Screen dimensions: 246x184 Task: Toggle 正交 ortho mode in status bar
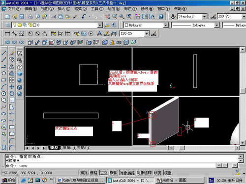[x=104, y=173]
